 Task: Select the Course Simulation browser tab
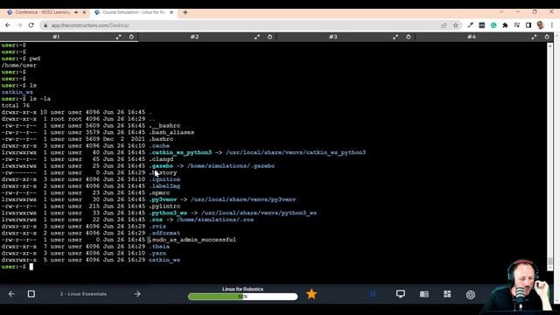coord(134,12)
